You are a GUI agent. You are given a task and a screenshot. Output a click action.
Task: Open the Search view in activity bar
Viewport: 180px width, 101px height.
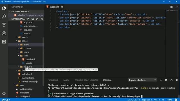(4, 16)
